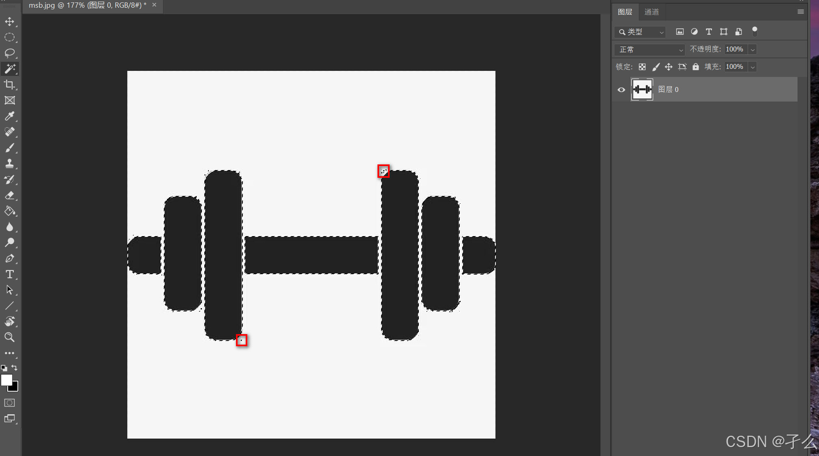819x456 pixels.
Task: Select the Brush tool
Action: click(x=9, y=148)
